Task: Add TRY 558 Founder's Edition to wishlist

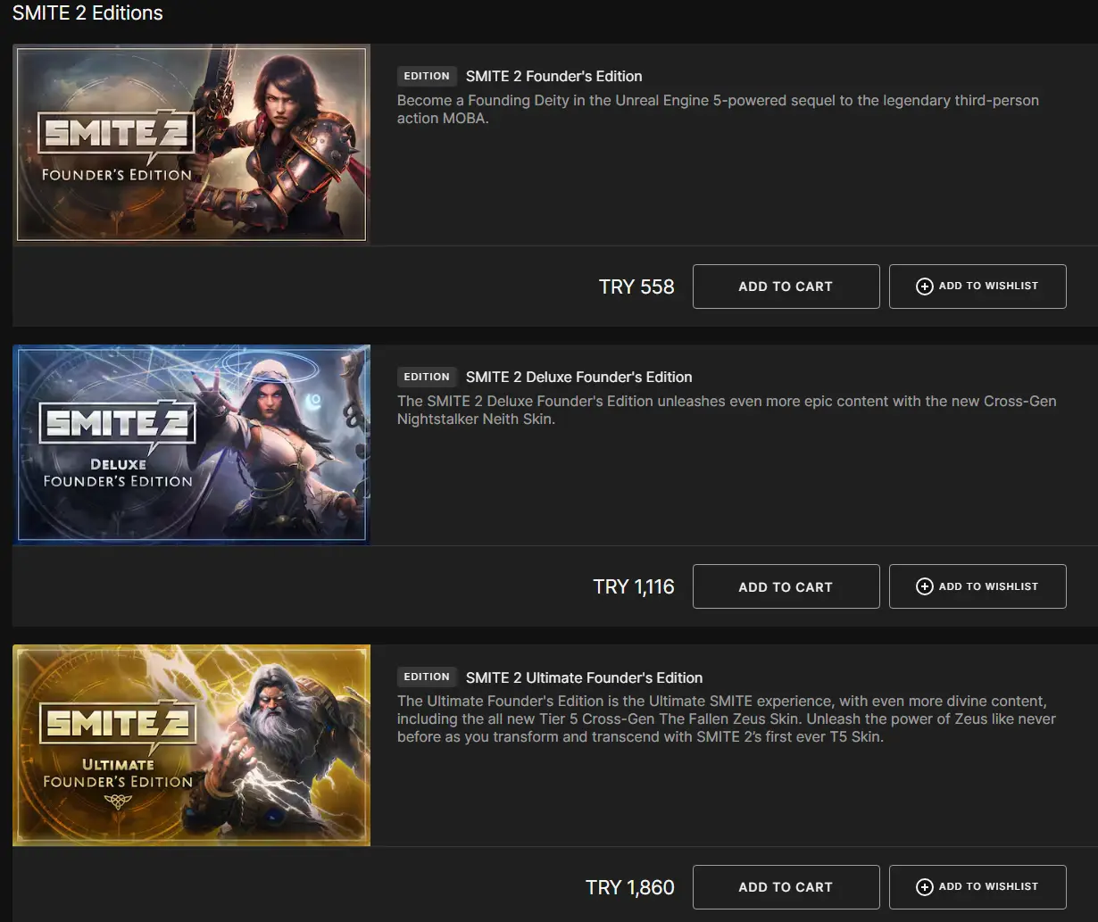Action: [x=977, y=287]
